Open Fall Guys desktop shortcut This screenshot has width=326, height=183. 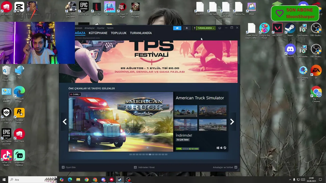pyautogui.click(x=110, y=9)
